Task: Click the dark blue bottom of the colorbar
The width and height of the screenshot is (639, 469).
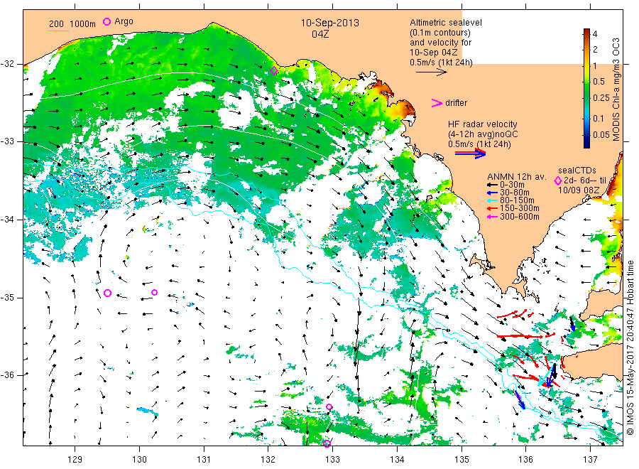Action: point(586,144)
